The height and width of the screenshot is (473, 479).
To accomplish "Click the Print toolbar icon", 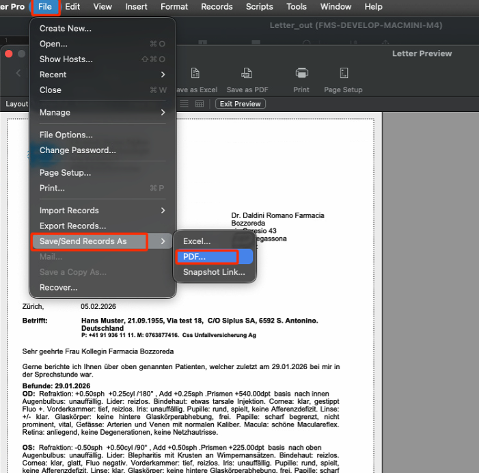I will point(301,73).
